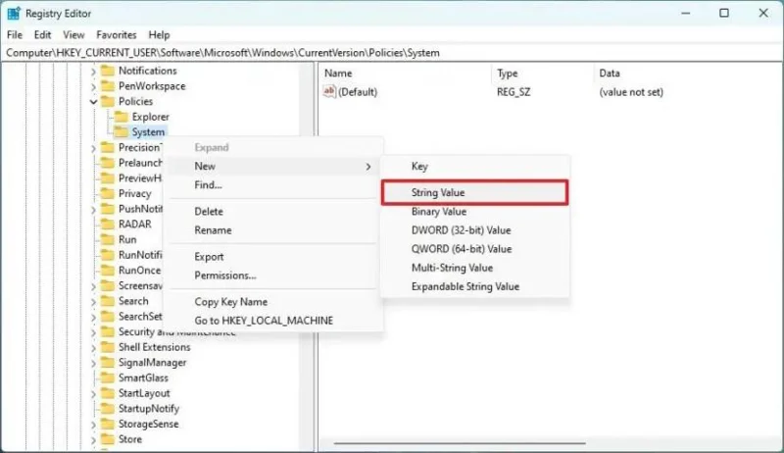Image resolution: width=784 pixels, height=453 pixels.
Task: Click the Policies folder icon
Action: (x=108, y=102)
